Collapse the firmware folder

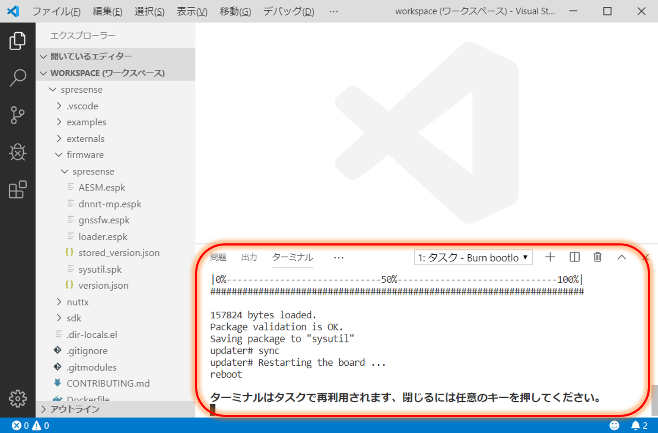pos(58,154)
